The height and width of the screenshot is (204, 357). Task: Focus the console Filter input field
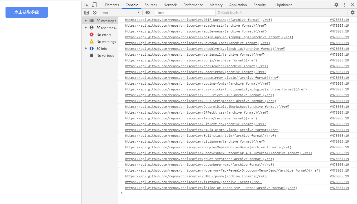coord(185,13)
